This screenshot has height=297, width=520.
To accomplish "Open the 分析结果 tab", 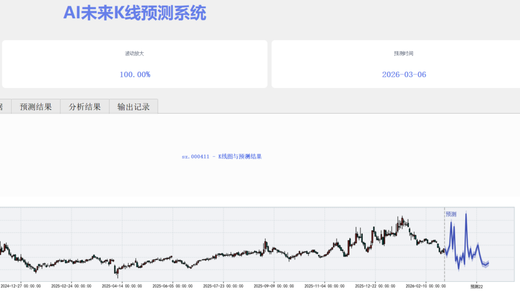I will [x=85, y=107].
